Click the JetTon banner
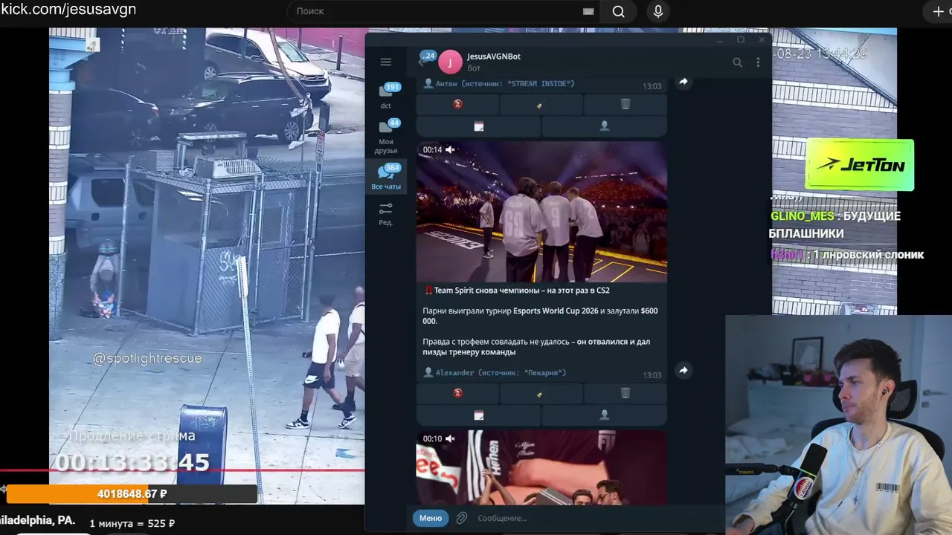Screen dimensions: 952x535 pyautogui.click(x=860, y=165)
